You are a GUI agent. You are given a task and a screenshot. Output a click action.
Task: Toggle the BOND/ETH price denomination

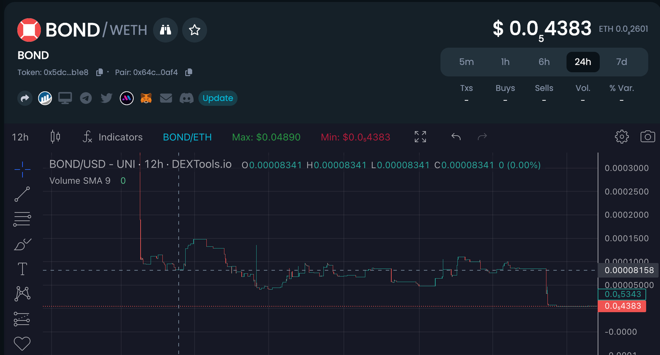pos(187,137)
